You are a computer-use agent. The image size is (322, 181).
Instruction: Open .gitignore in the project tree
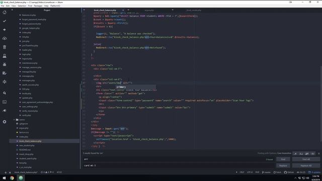click(24, 124)
